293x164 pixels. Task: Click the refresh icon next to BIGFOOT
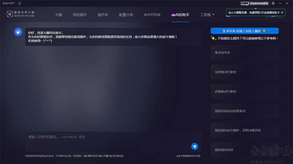[x=20, y=3]
